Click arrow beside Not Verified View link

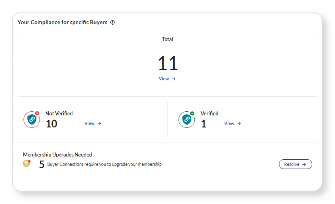(99, 124)
